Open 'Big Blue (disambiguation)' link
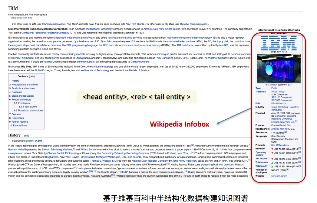Screen dimensions: 317x203 [194, 24]
